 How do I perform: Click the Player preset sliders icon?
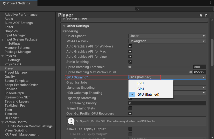pyautogui.click(x=206, y=15)
